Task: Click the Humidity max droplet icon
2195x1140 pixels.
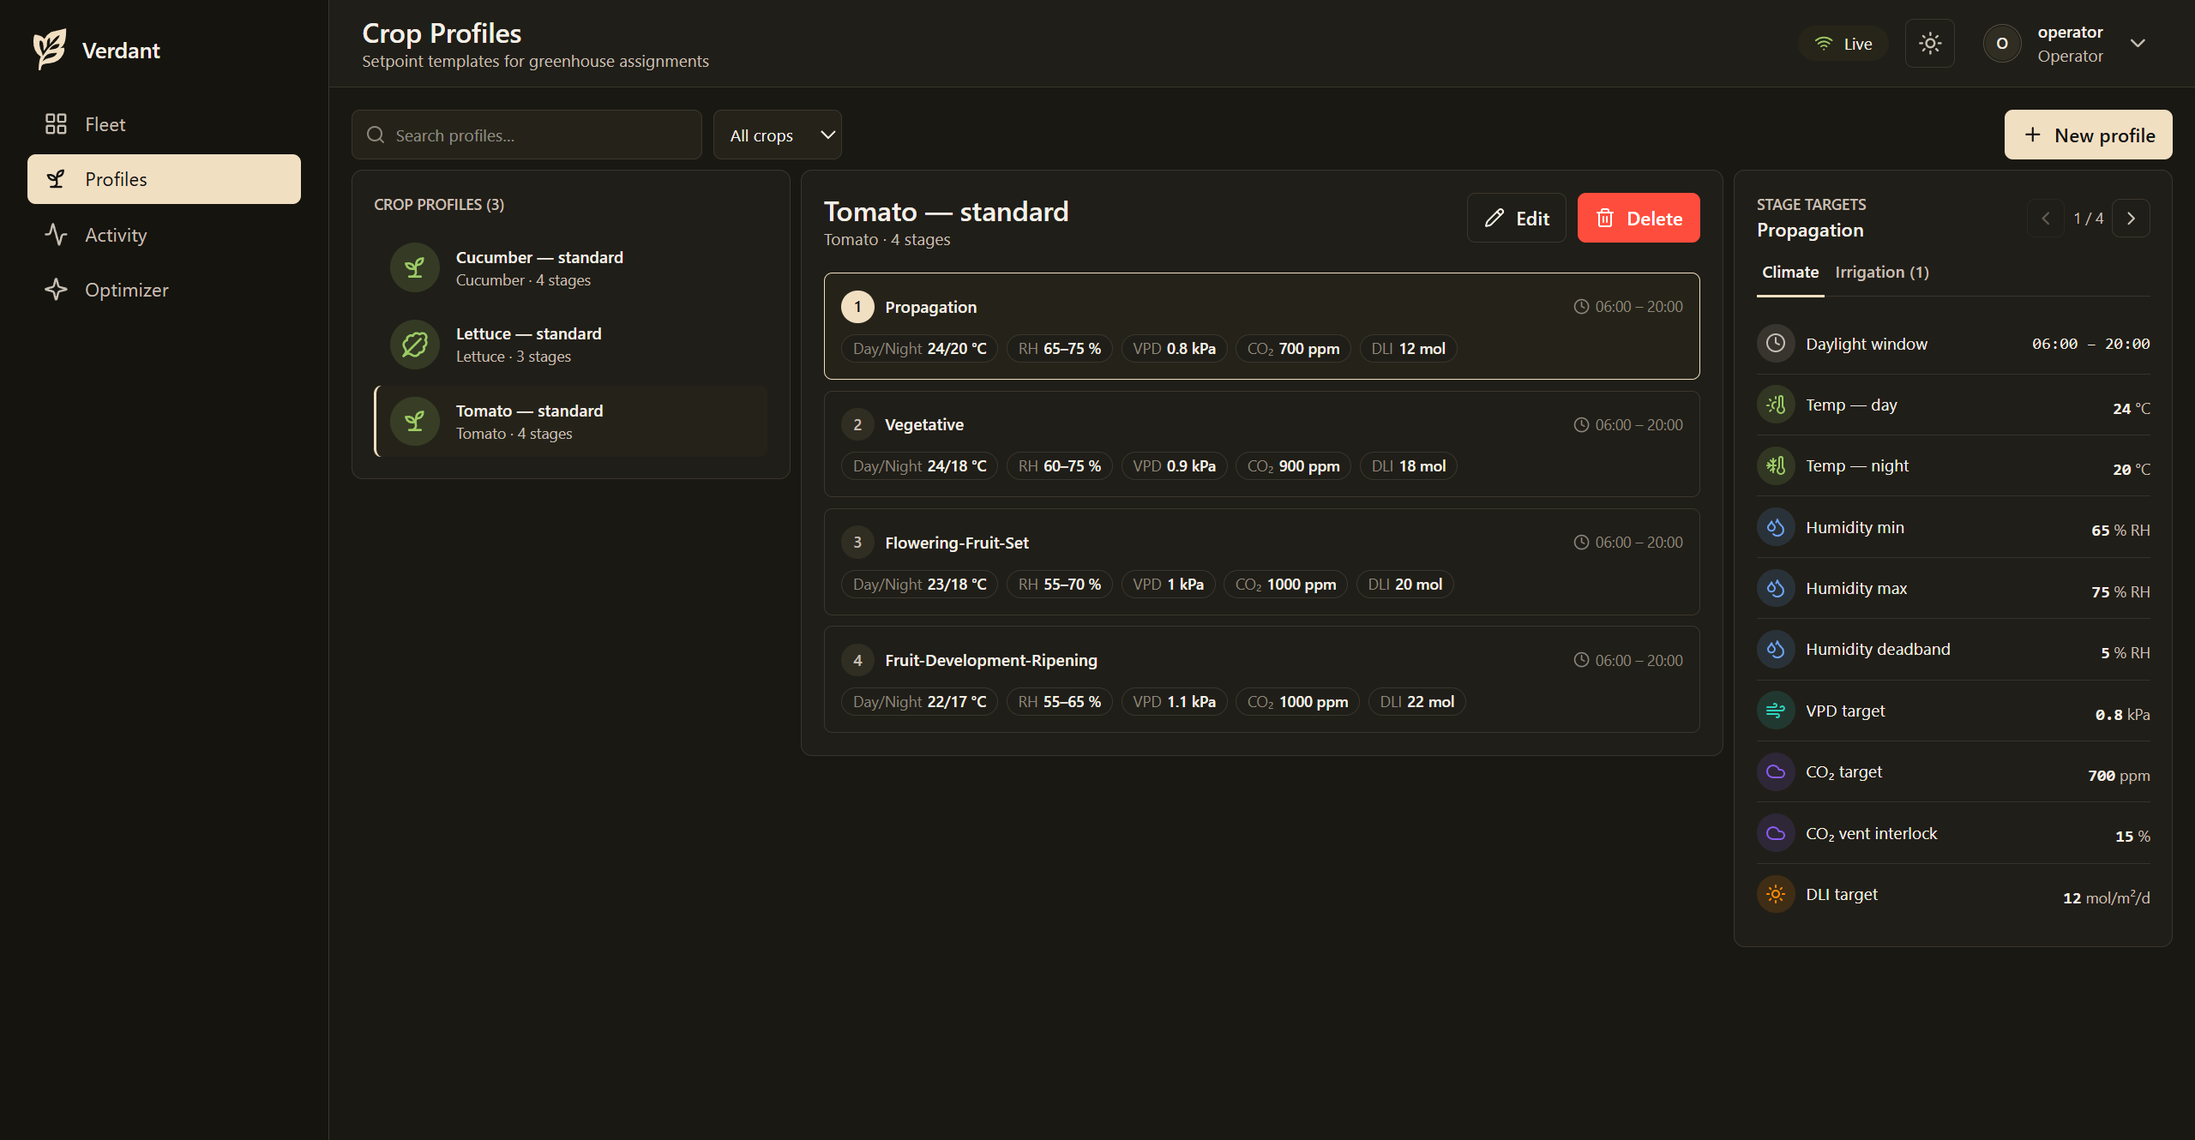Action: [1776, 588]
